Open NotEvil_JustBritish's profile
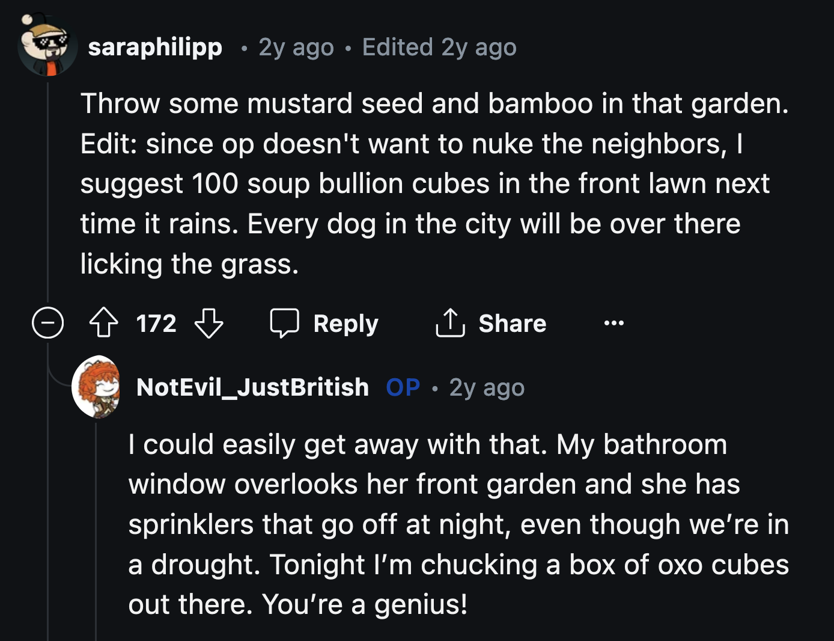 click(253, 387)
